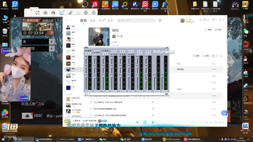Switch to list view icon above the song list
This screenshot has width=253, height=142.
[x=213, y=56]
